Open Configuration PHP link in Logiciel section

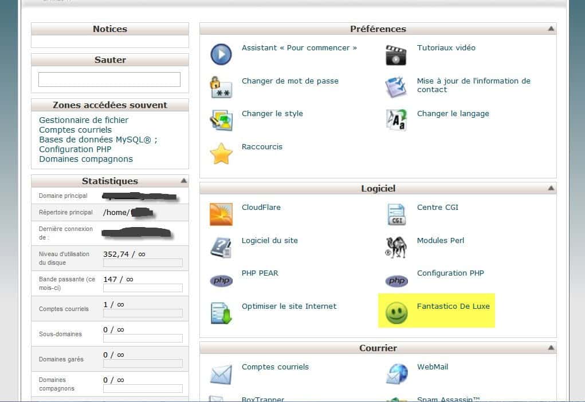pos(450,273)
